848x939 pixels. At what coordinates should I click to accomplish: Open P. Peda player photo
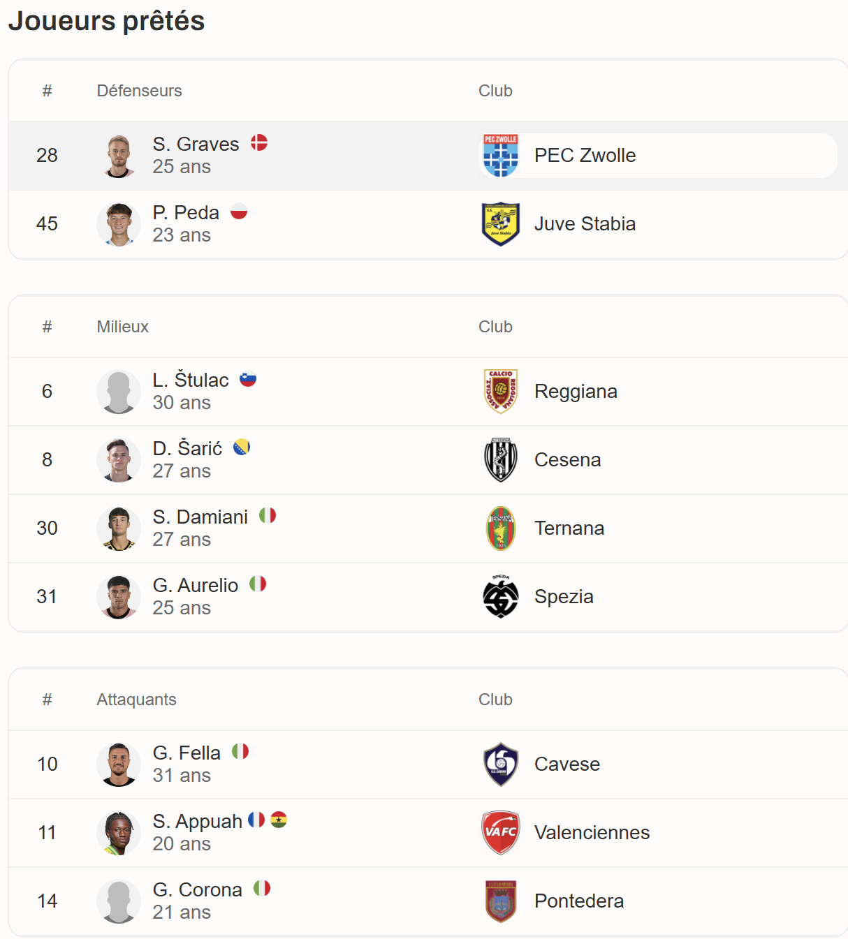tap(119, 224)
